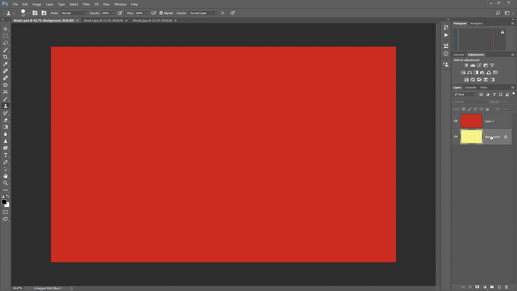Viewport: 517px width, 291px height.
Task: Select the Move tool
Action: pyautogui.click(x=6, y=29)
